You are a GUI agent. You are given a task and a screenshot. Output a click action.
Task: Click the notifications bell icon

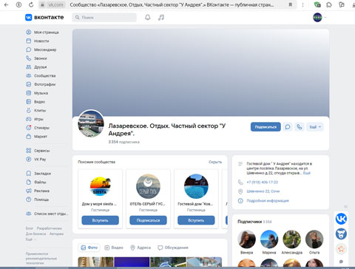coord(148,17)
